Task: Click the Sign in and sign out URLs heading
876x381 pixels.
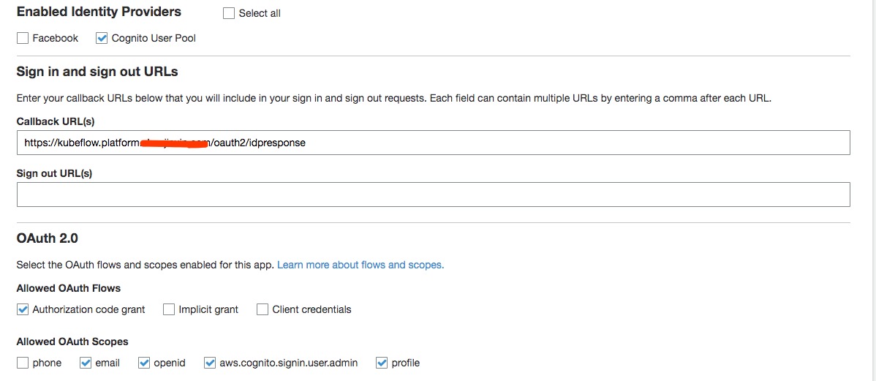Action: (97, 72)
